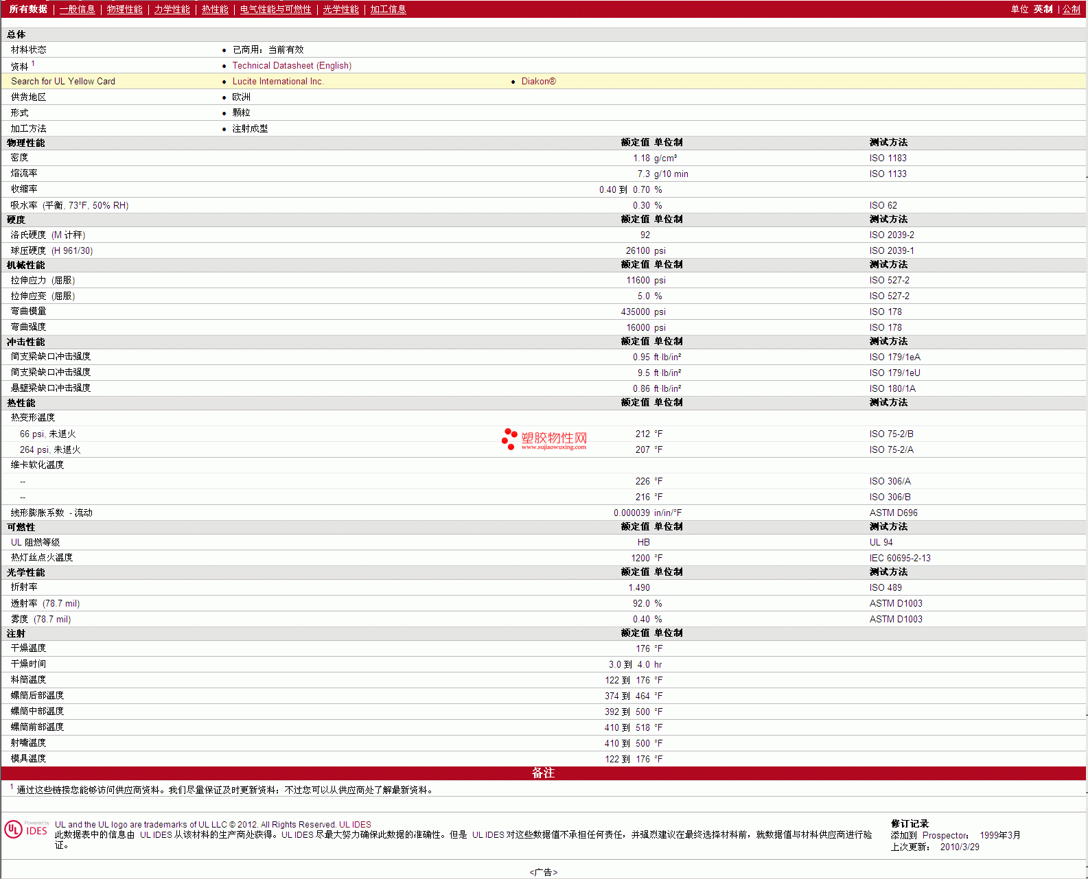Switch units to 公制 (metric)
Image resolution: width=1088 pixels, height=879 pixels.
click(1071, 10)
